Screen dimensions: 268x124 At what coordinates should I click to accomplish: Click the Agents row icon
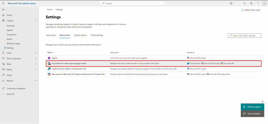49,58
